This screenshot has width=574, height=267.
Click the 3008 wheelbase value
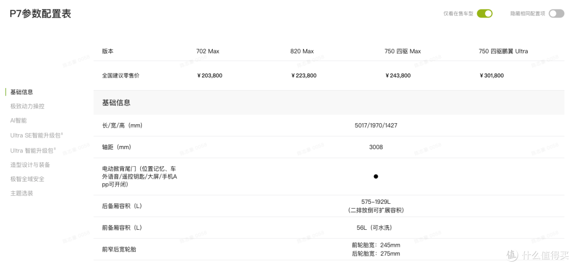[x=376, y=147]
